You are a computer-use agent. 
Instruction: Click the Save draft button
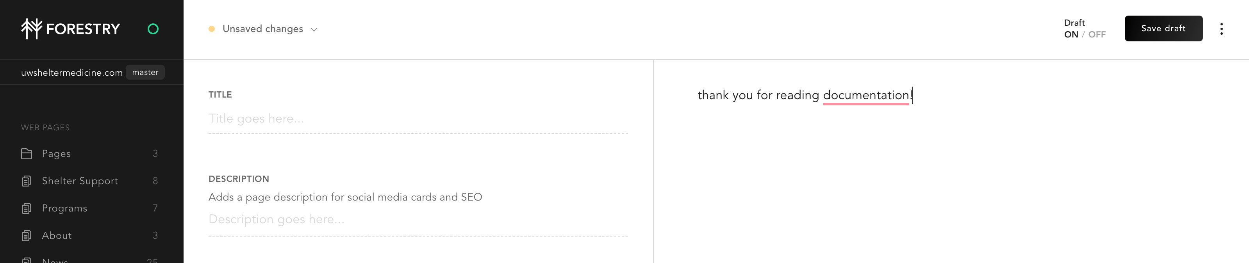coord(1163,28)
